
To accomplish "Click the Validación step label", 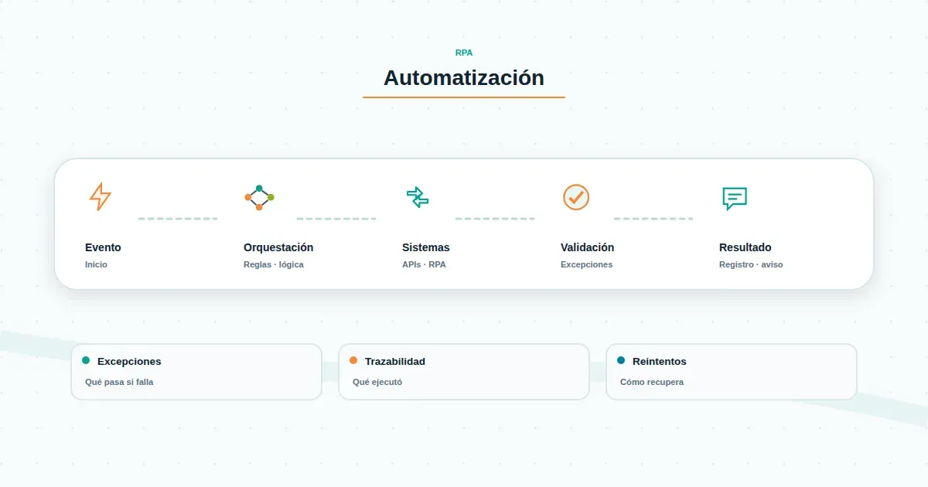I will coord(588,247).
